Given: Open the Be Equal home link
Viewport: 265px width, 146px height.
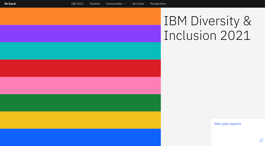Looking at the screenshot, I should pyautogui.click(x=10, y=4).
